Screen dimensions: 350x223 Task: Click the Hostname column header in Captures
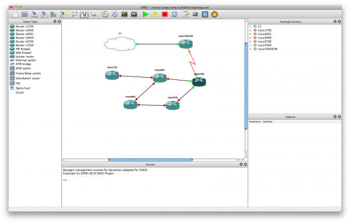254,121
